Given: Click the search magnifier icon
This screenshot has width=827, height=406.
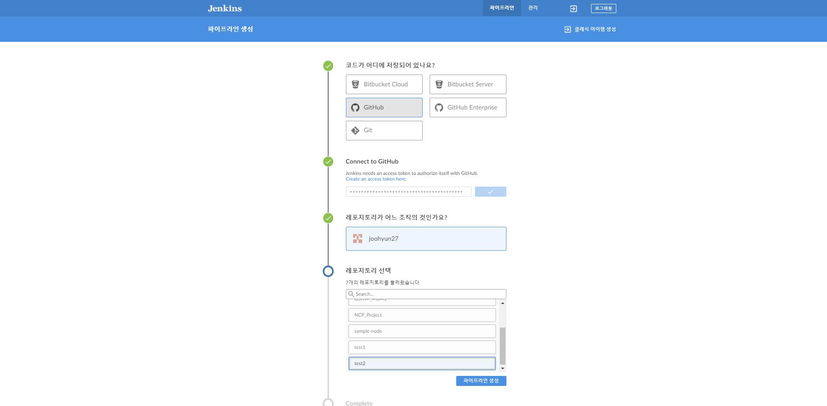Looking at the screenshot, I should pyautogui.click(x=351, y=294).
